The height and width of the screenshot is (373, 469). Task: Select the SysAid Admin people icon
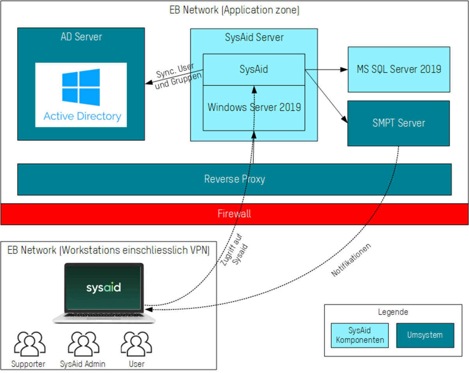[83, 344]
